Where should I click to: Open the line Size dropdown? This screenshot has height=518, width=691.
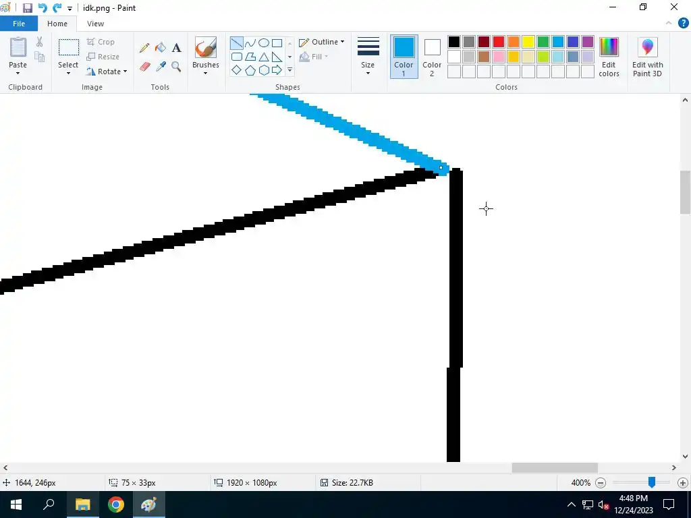click(368, 57)
